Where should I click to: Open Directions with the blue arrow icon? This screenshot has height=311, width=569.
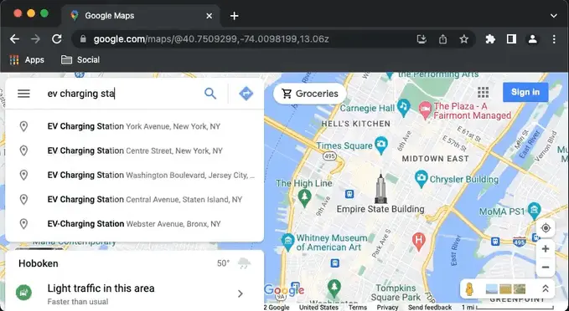click(246, 94)
